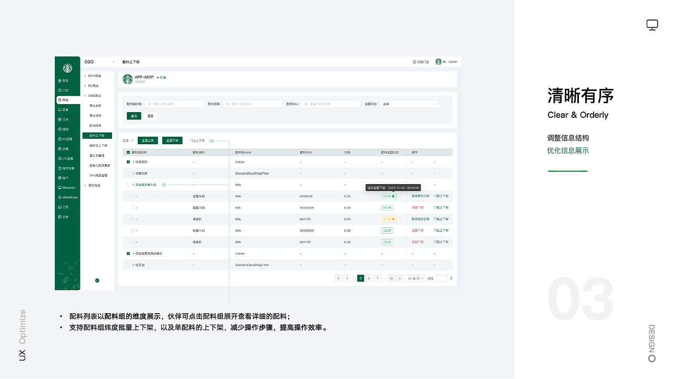This screenshot has width=673, height=379.
Task: Open the 全国状态 dropdown showing 上架
Action: [409, 104]
